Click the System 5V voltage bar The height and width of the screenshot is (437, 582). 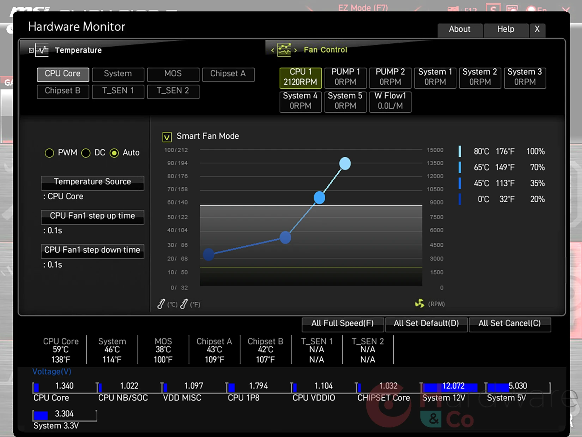518,387
